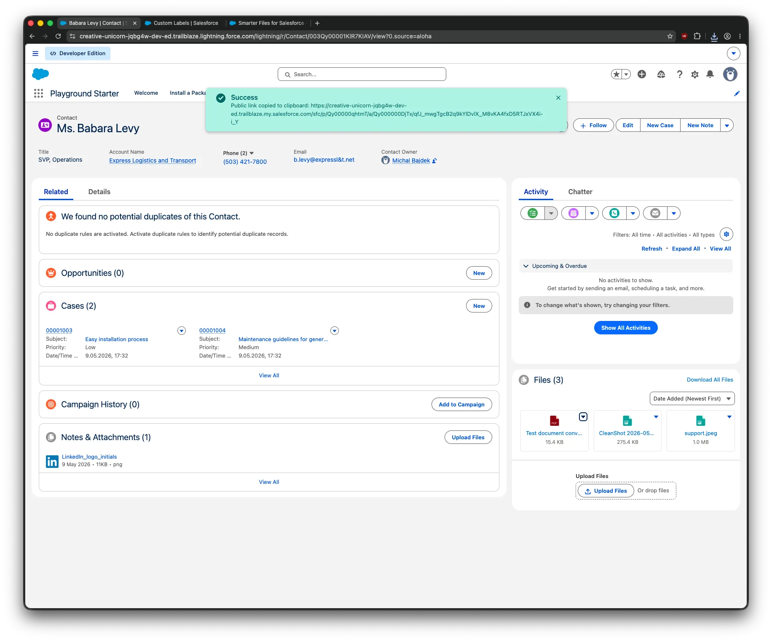Image resolution: width=772 pixels, height=641 pixels.
Task: Switch to the Custom Labels browser tab
Action: 182,23
